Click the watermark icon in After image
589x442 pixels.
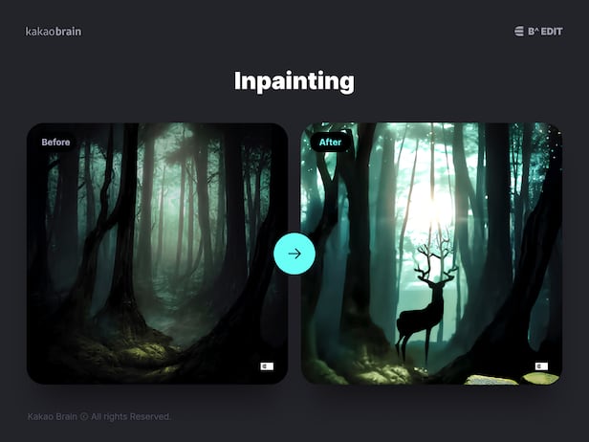[541, 365]
